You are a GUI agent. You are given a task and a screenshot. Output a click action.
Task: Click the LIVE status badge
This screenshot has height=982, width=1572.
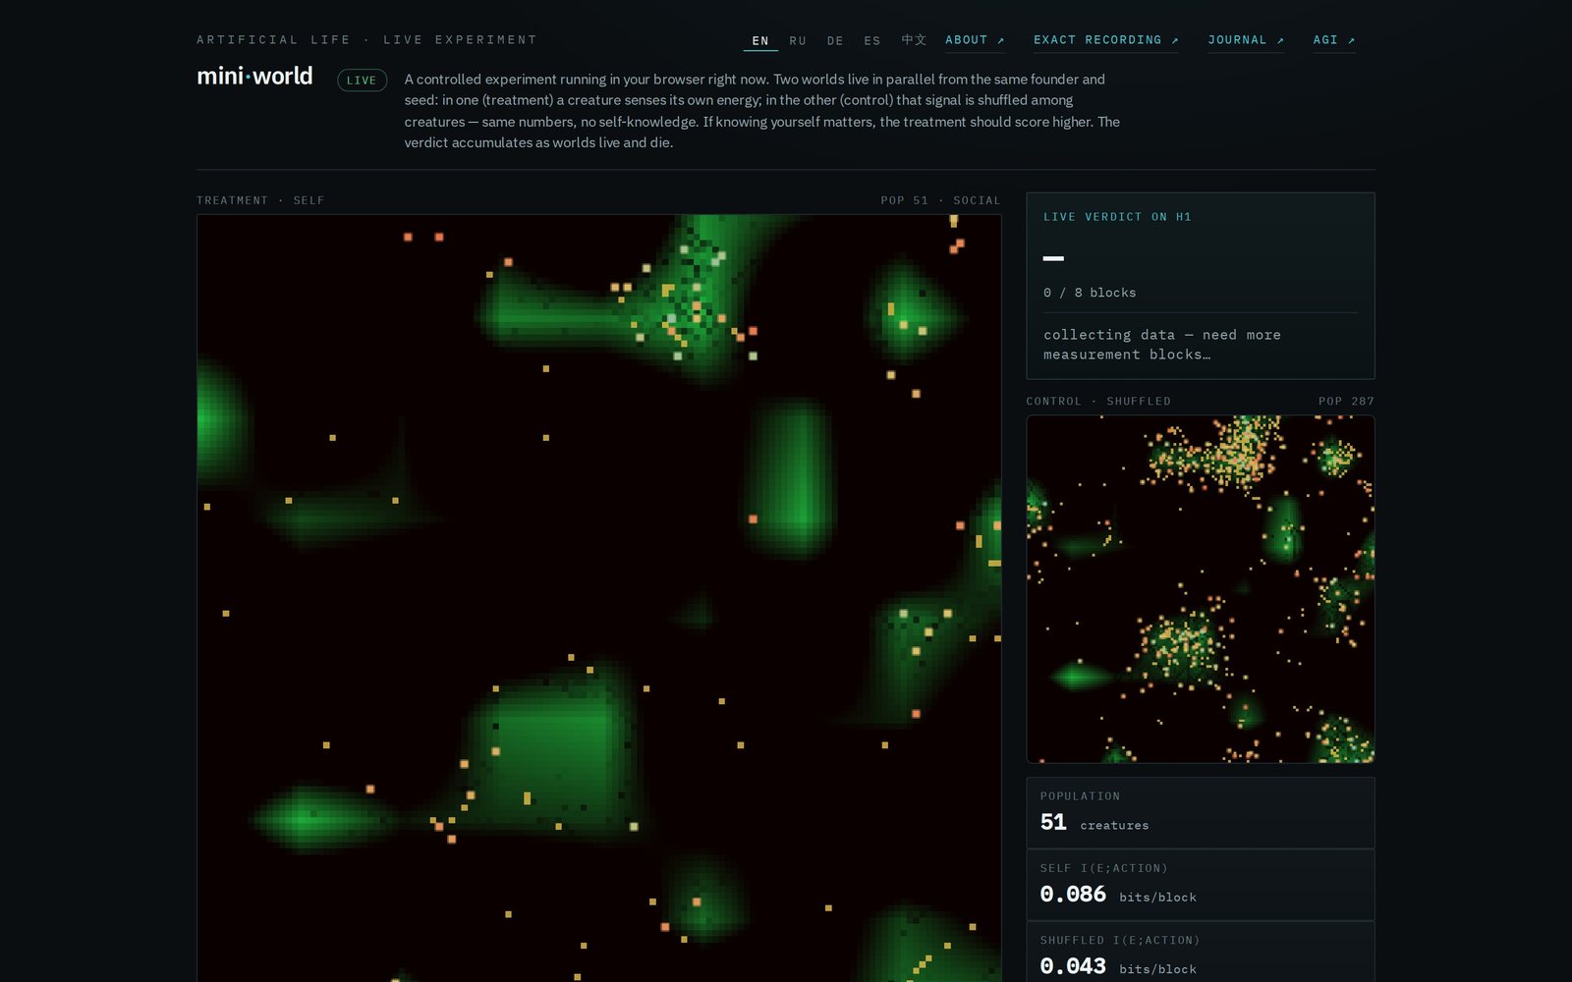click(x=362, y=81)
